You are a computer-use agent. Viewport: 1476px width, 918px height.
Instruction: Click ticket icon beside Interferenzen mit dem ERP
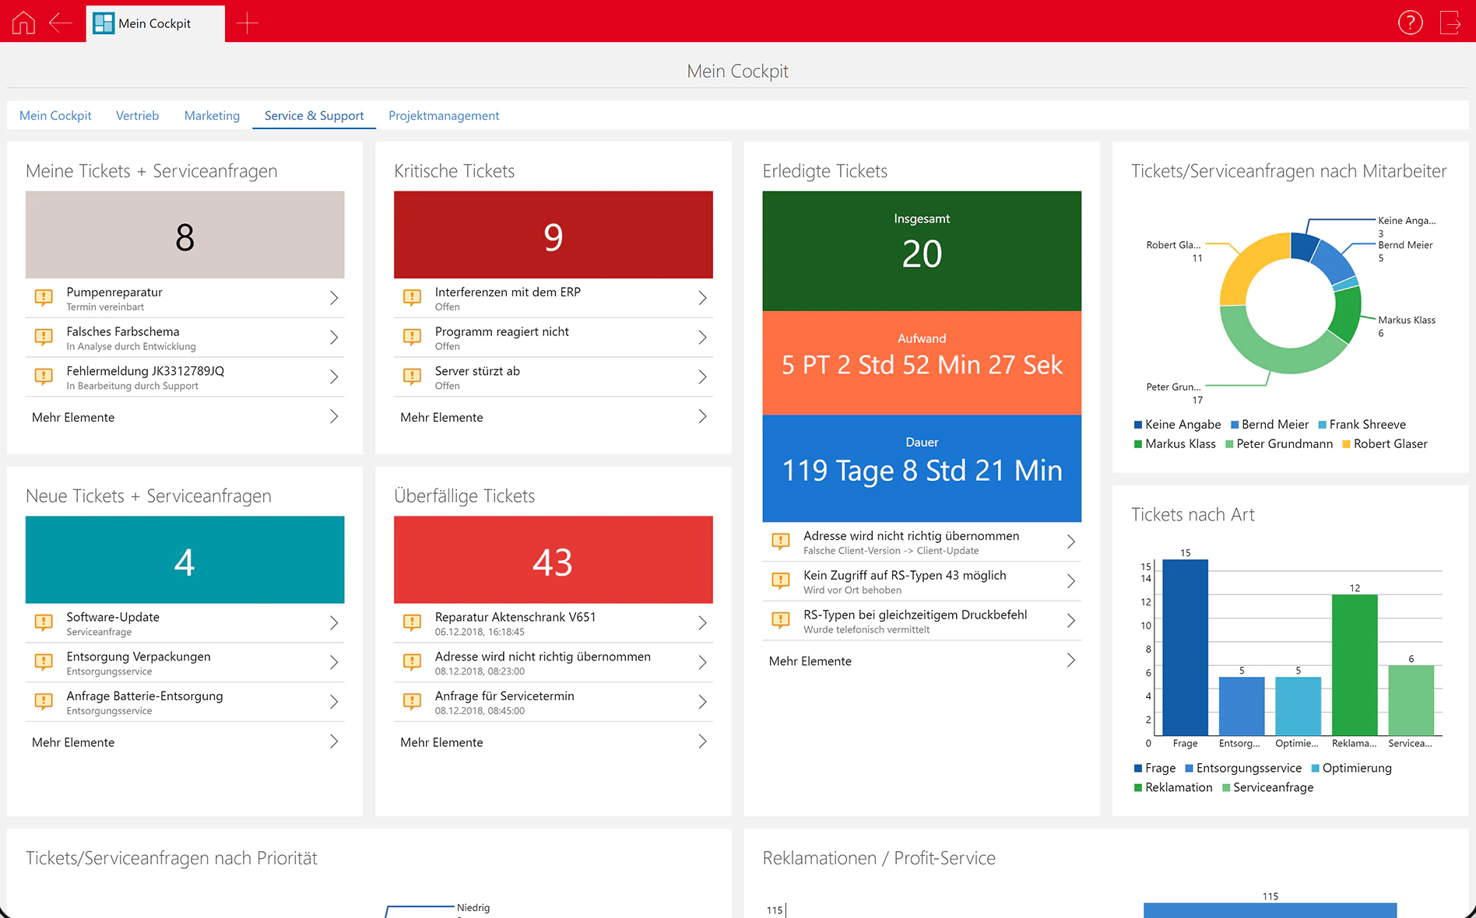[x=413, y=297]
